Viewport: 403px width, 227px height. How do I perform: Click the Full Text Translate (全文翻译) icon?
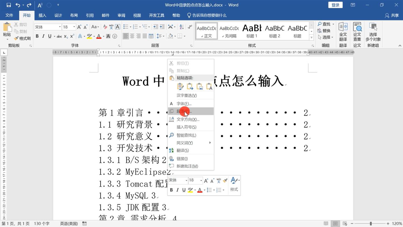coord(343,32)
